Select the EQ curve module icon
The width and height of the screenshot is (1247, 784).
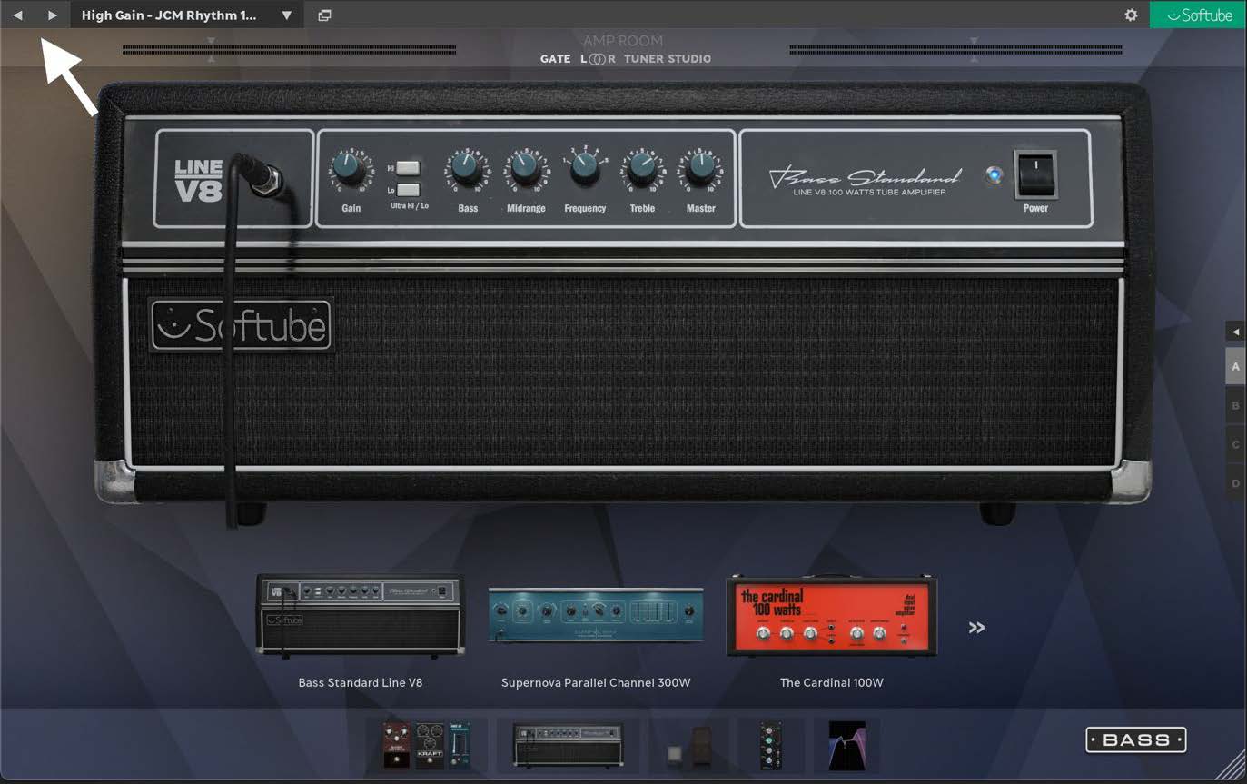coord(846,745)
